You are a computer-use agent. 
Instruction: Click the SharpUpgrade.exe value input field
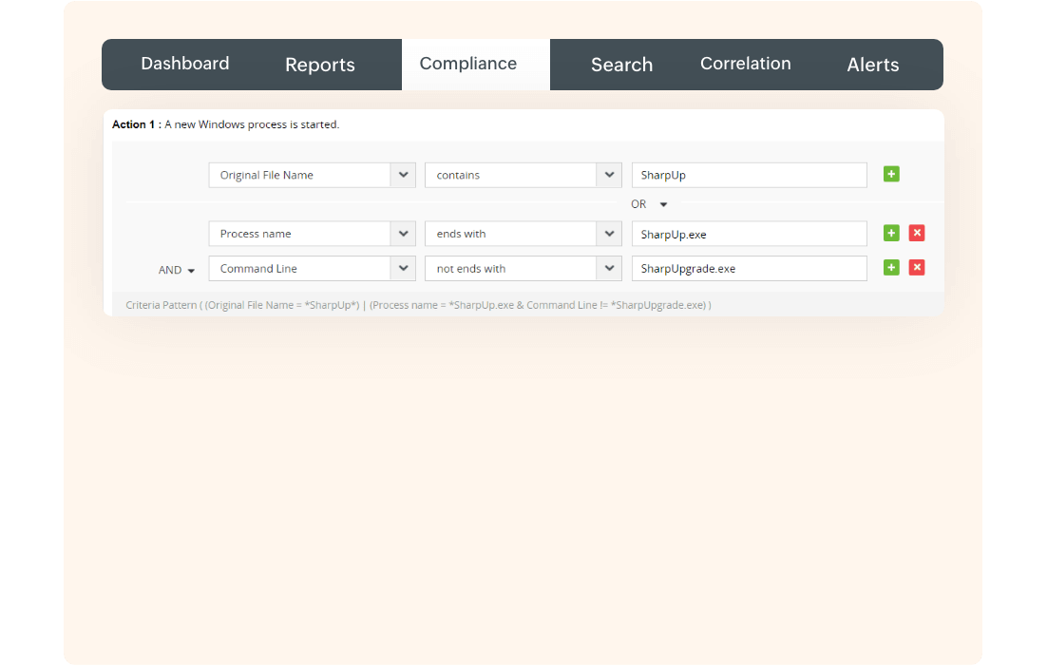tap(749, 267)
